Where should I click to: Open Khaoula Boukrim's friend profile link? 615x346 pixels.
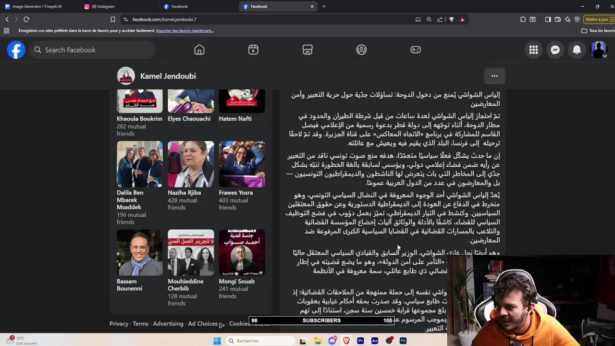[139, 119]
